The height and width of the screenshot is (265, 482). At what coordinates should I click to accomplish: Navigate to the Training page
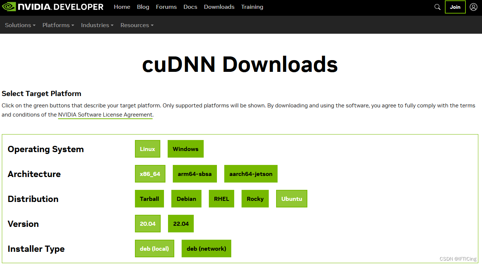[252, 7]
